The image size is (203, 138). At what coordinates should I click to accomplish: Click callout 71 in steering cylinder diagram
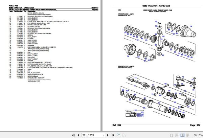[x=153, y=85]
